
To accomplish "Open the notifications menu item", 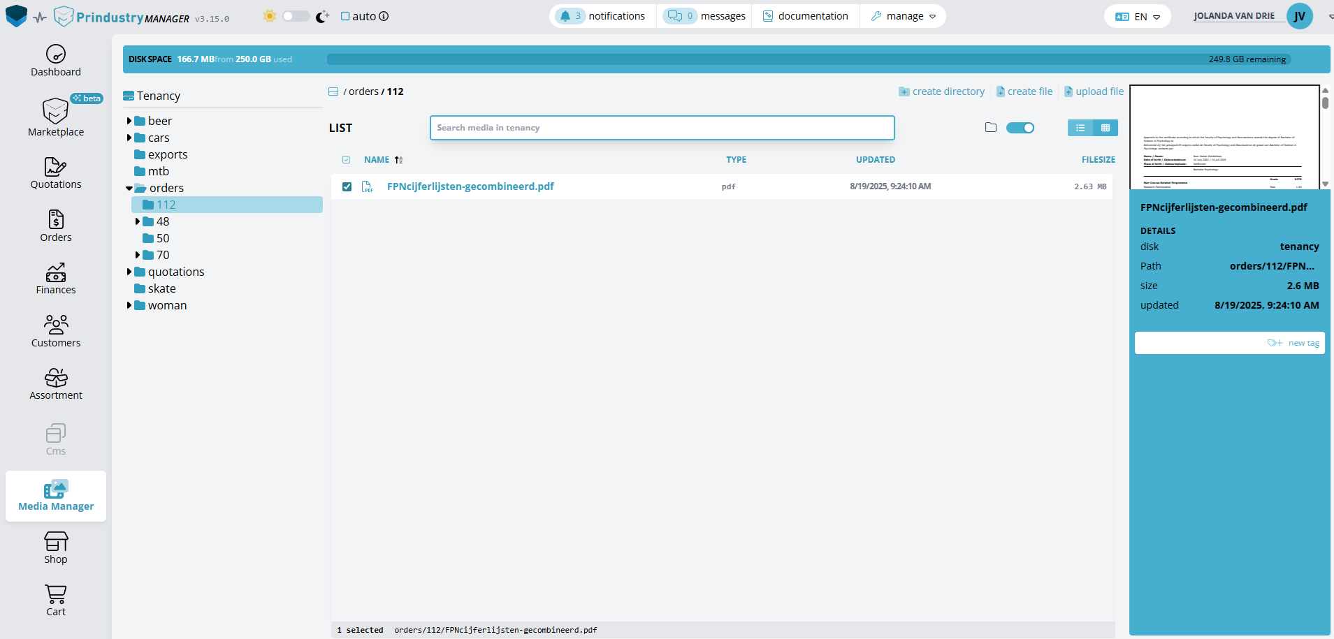I will [x=602, y=16].
